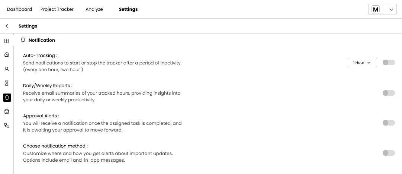The image size is (402, 174).
Task: Select the Settings tab in top navigation
Action: (128, 9)
